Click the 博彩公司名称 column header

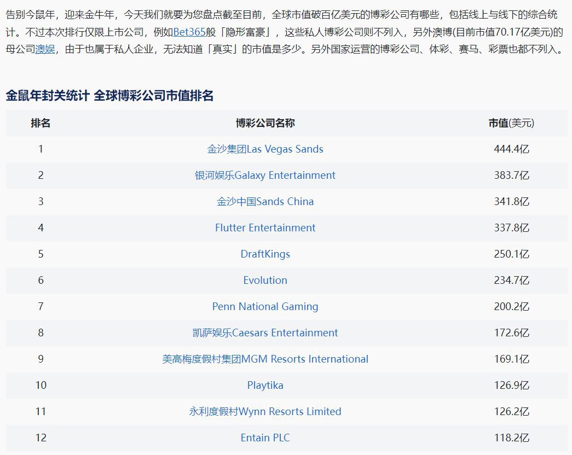(x=265, y=123)
